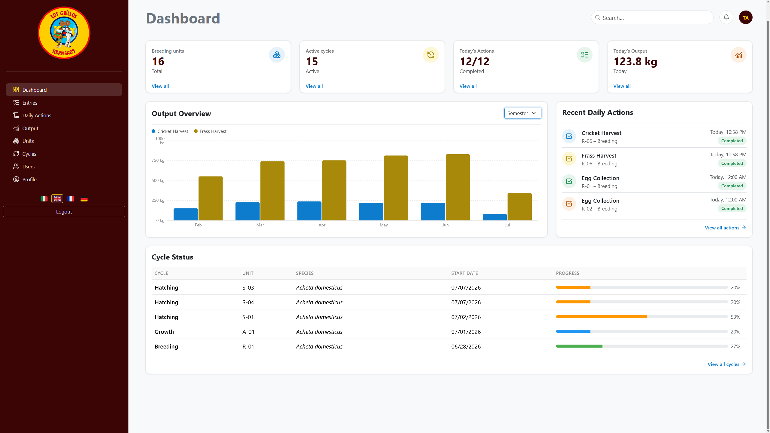Click the Completed badge for Frass Harvest
The image size is (770, 433).
tap(732, 163)
